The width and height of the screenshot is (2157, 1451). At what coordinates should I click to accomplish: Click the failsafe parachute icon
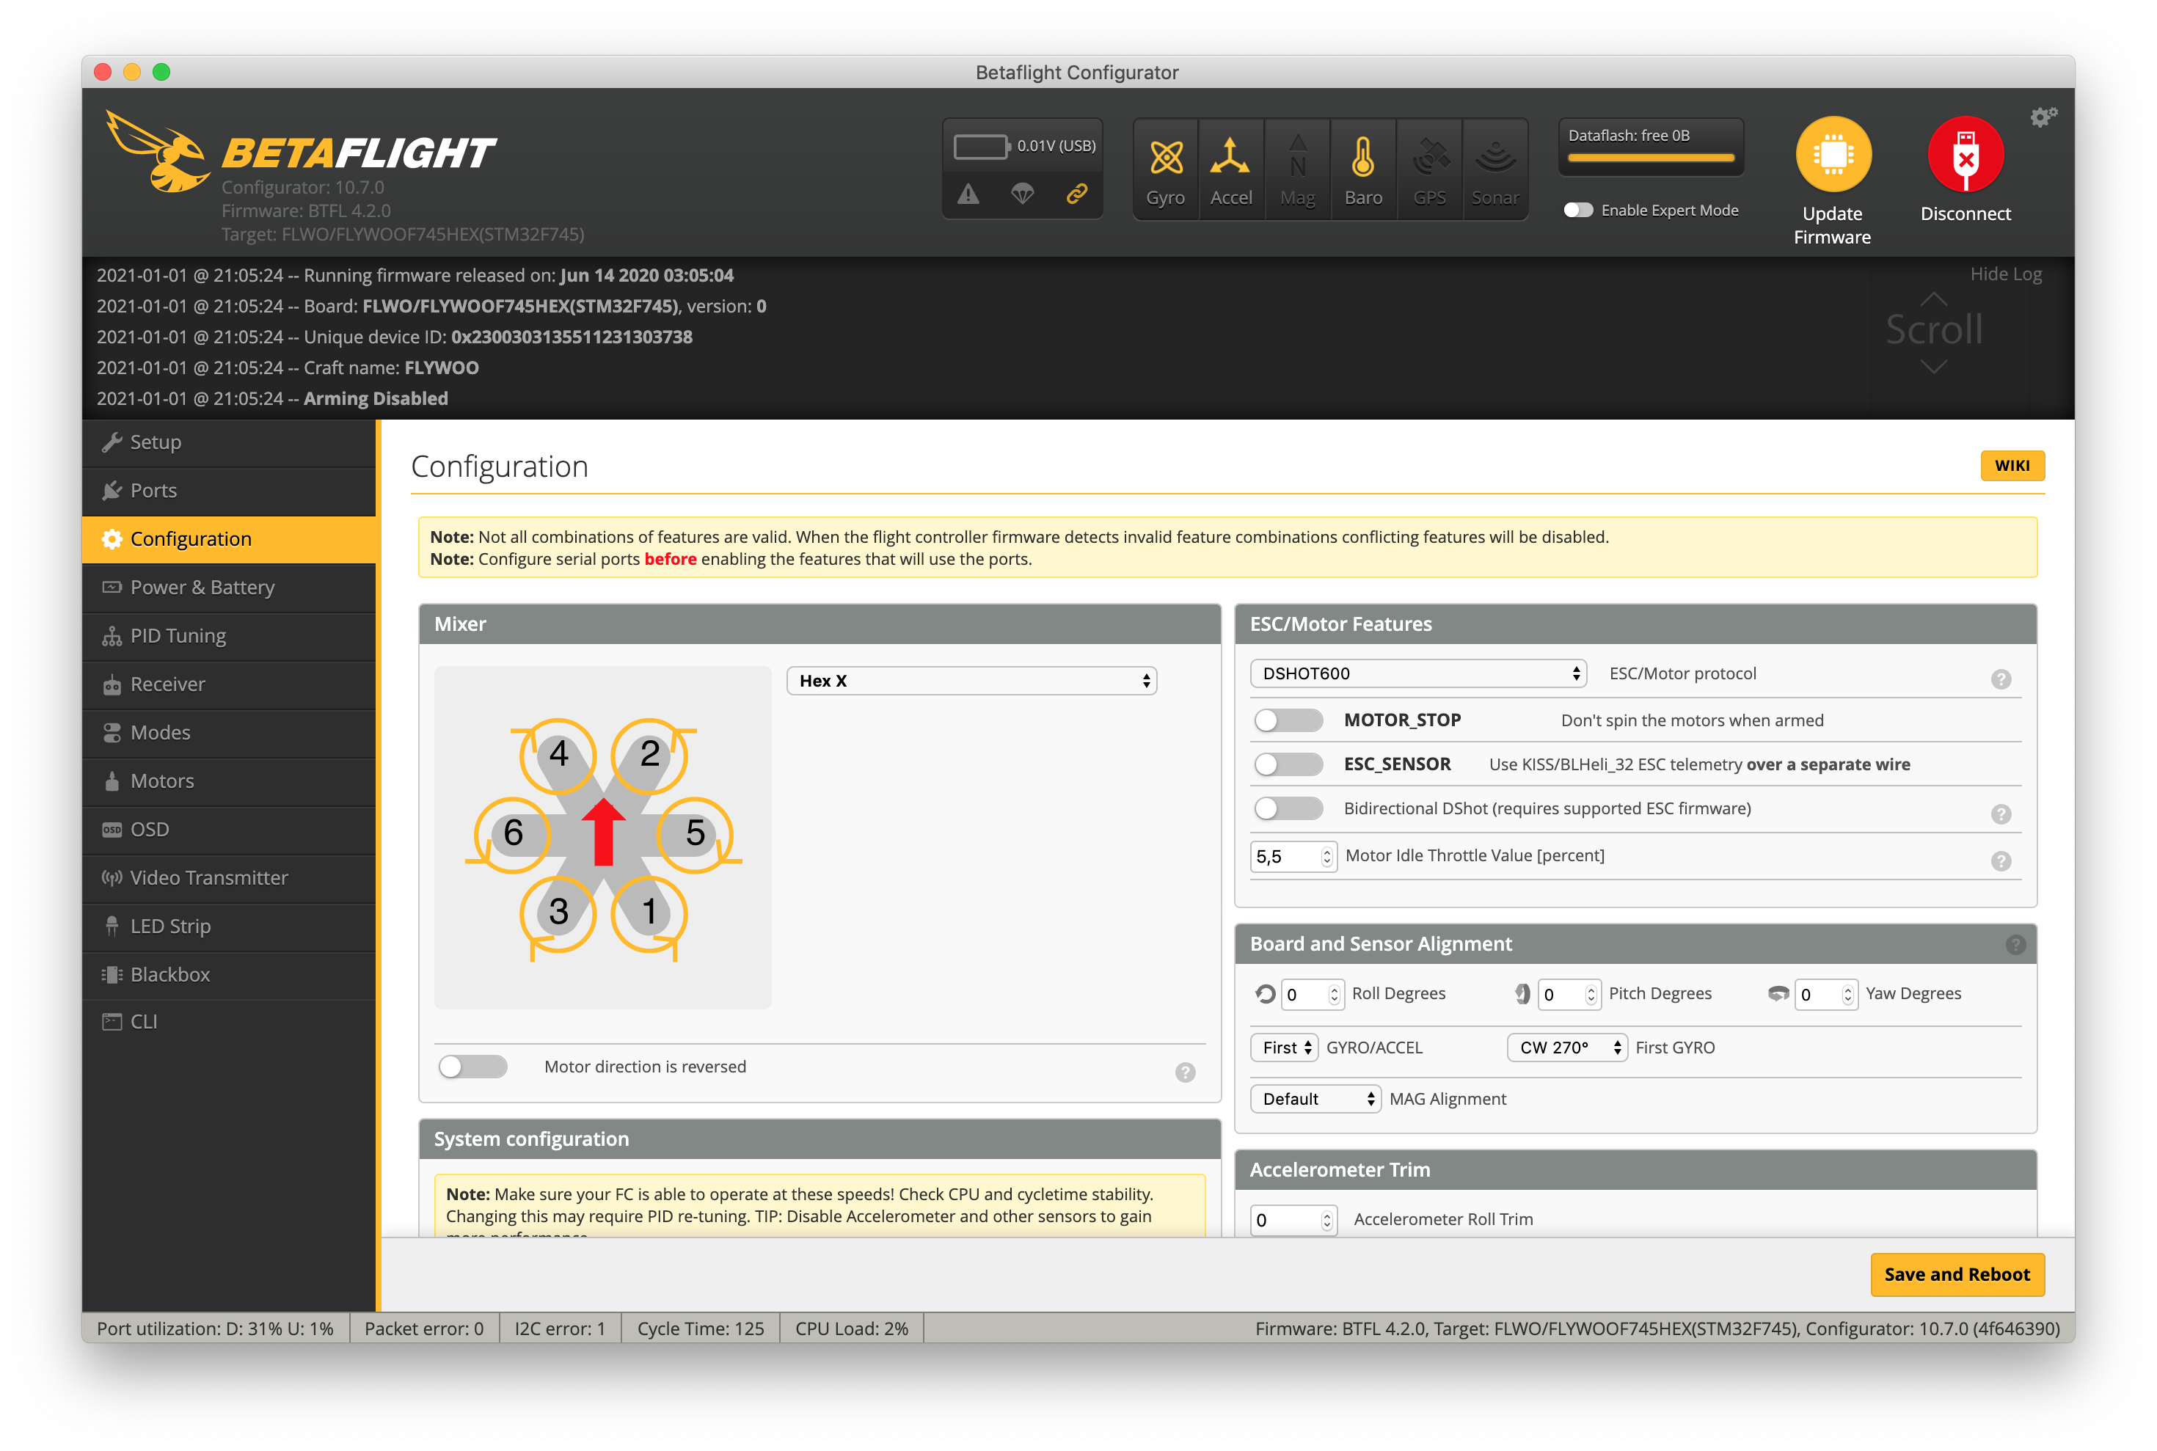(x=1023, y=194)
